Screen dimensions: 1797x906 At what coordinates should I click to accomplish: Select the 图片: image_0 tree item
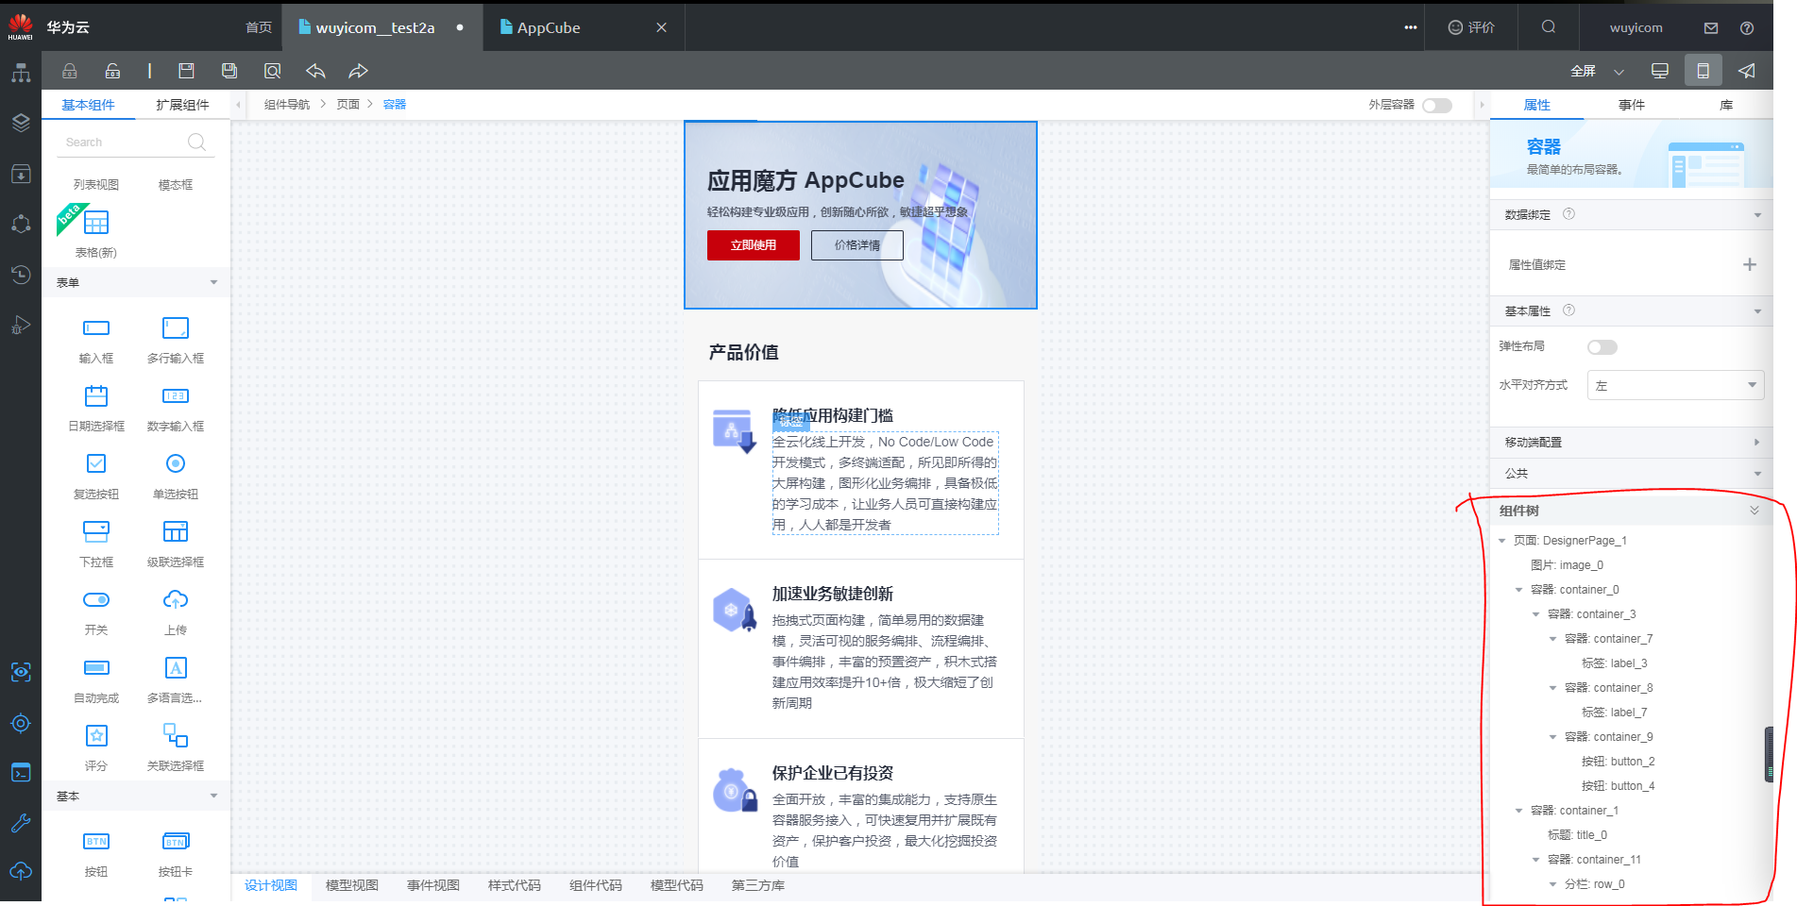tap(1567, 565)
